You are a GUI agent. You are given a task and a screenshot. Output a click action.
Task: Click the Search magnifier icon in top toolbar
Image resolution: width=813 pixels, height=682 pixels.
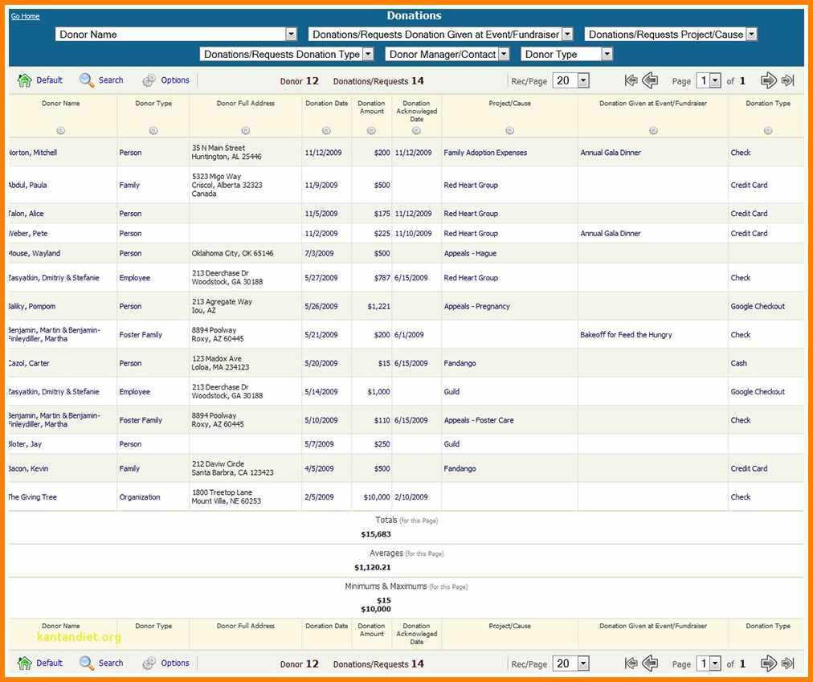(x=87, y=80)
